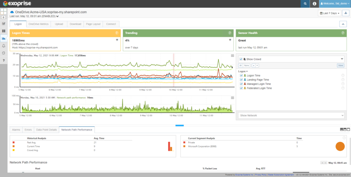Open the Exoprise Systems Inc. footer link
The width and height of the screenshot is (351, 177).
coord(244,175)
